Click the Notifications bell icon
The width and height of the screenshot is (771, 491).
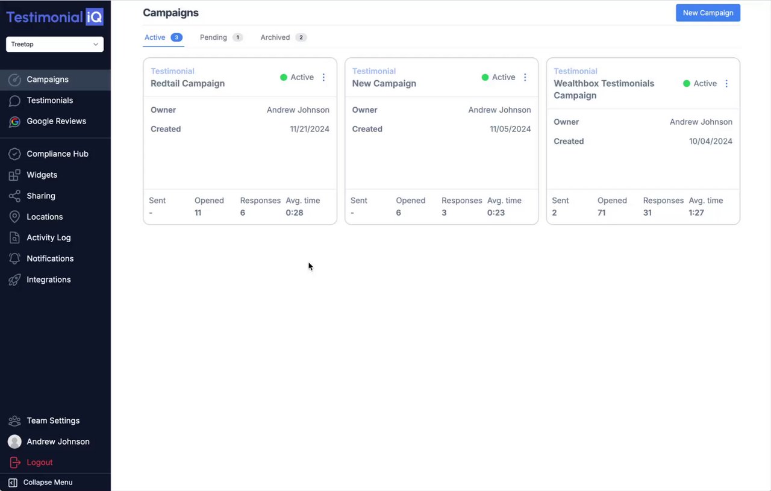pyautogui.click(x=14, y=259)
